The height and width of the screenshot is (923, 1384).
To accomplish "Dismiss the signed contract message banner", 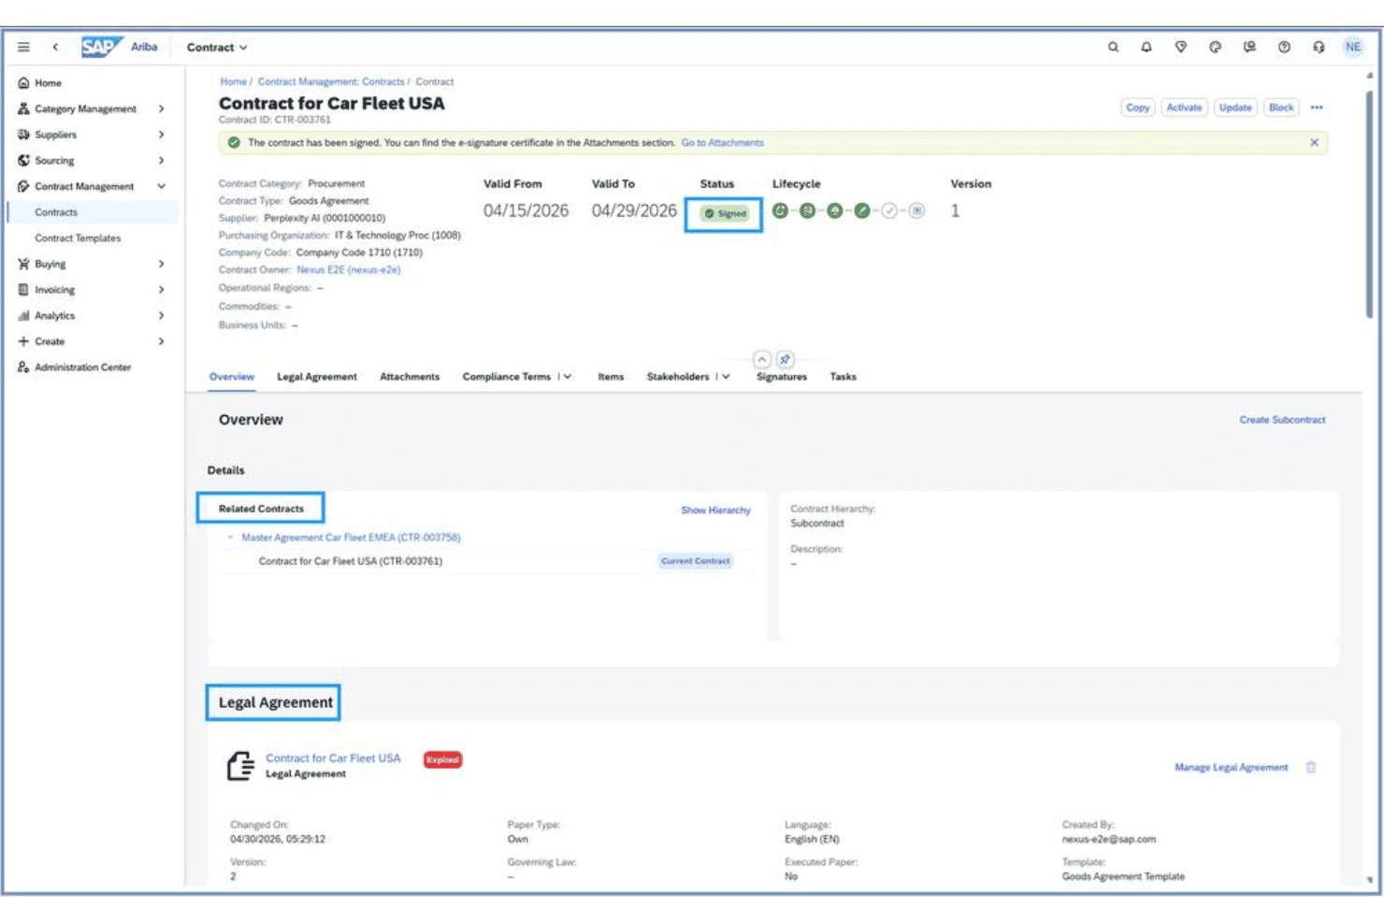I will click(x=1314, y=143).
